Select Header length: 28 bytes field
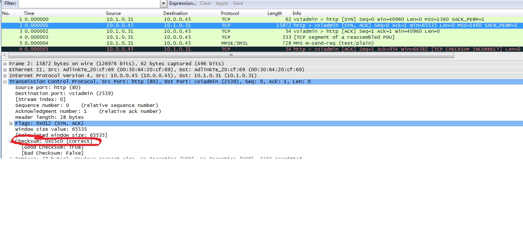The width and height of the screenshot is (523, 228). 49,117
